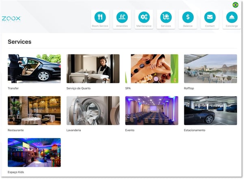Click the Maintenance menu label

(144, 26)
